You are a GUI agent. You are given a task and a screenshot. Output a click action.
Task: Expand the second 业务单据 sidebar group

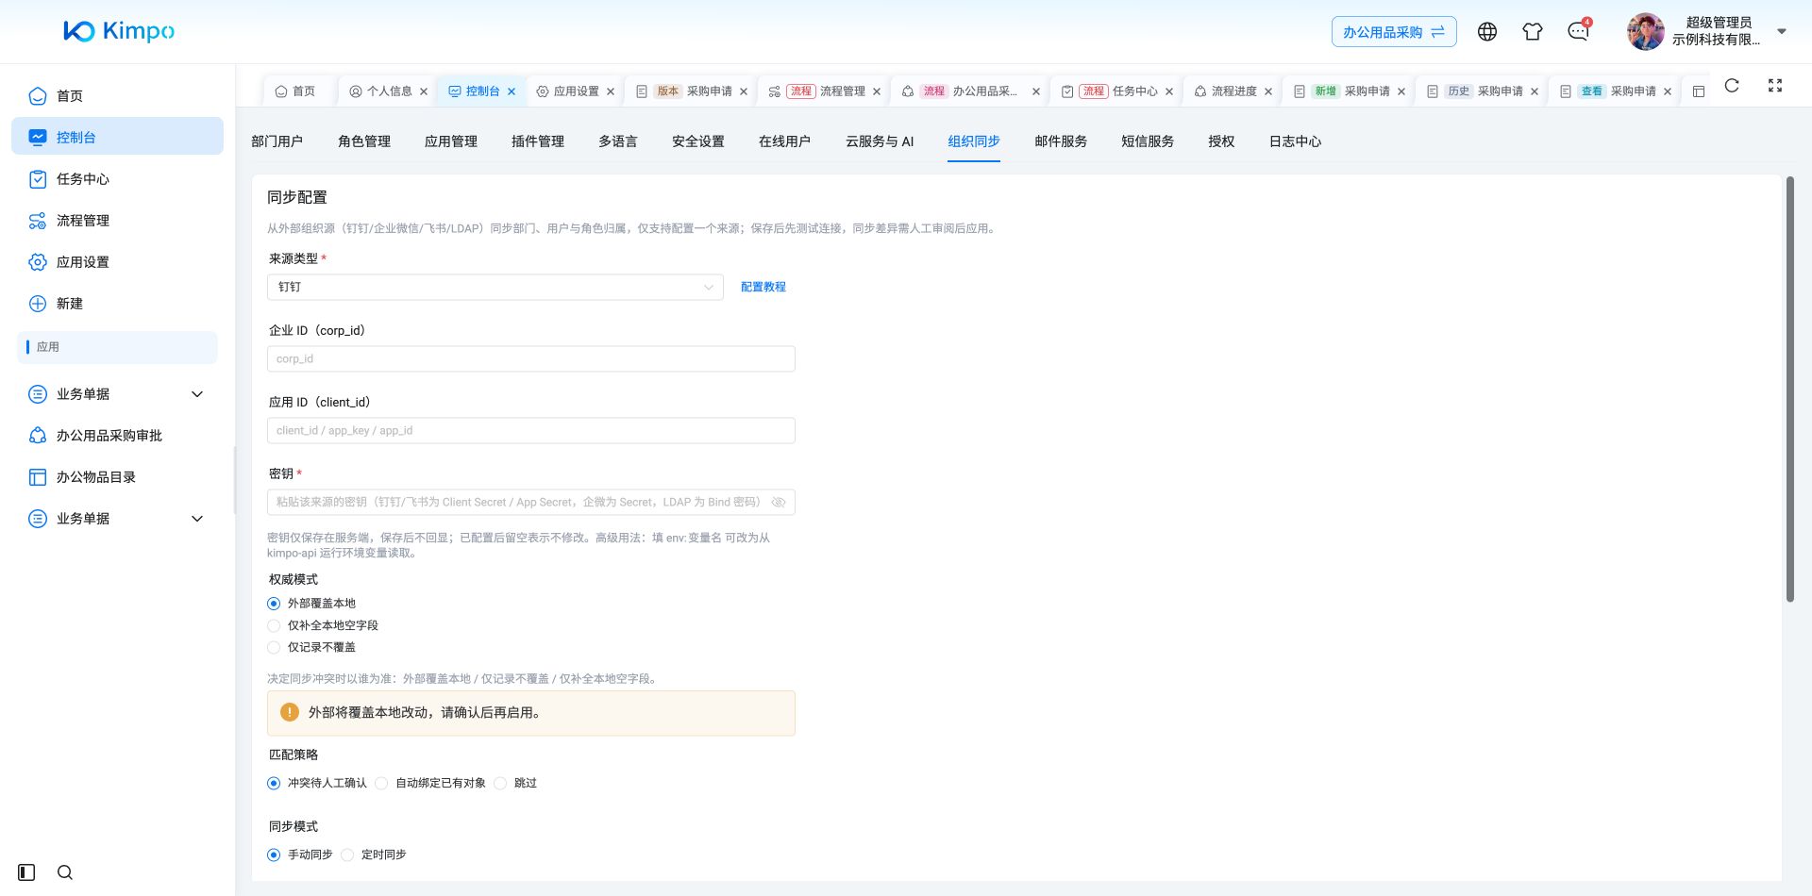[x=117, y=518]
